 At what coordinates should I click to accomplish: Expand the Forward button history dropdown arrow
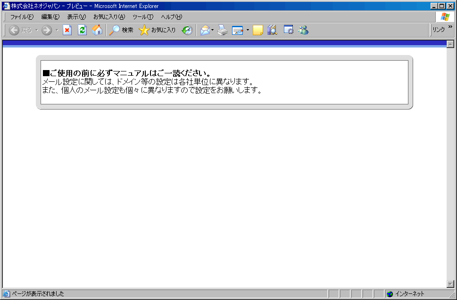(x=57, y=30)
